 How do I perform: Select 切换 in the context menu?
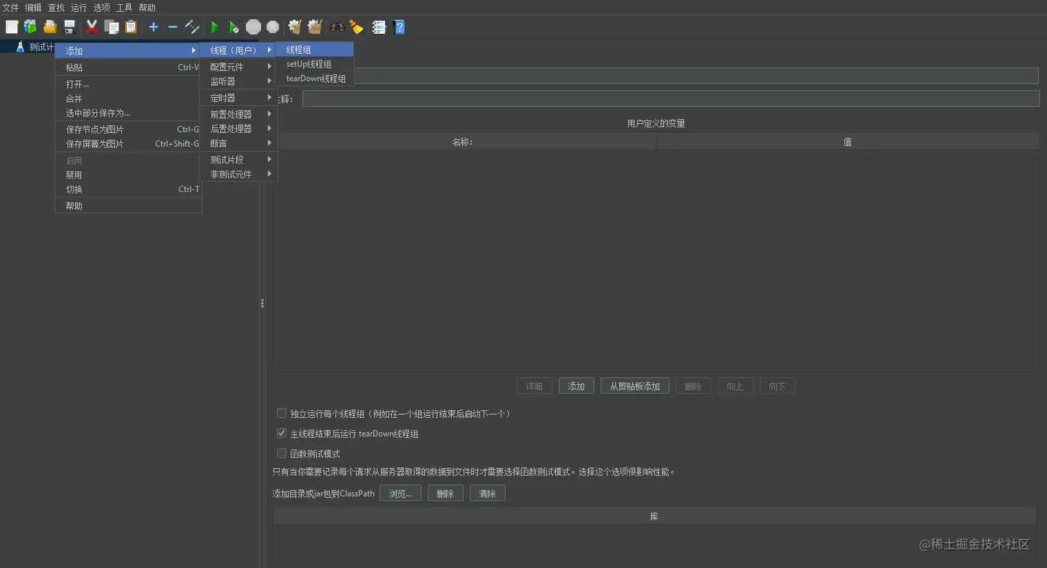pyautogui.click(x=128, y=189)
